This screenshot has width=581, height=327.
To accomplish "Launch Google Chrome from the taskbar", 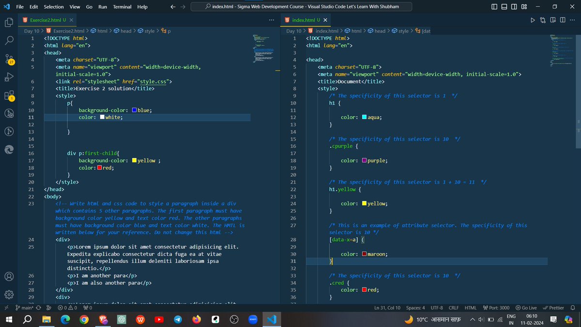I will point(83,320).
